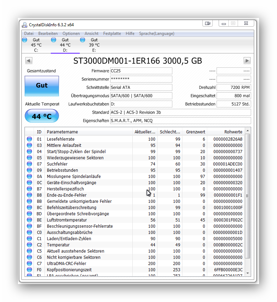277x302 pixels.
Task: Click status orb of Gemeldete unkorrigierbare Fehler
Action: 29,201
